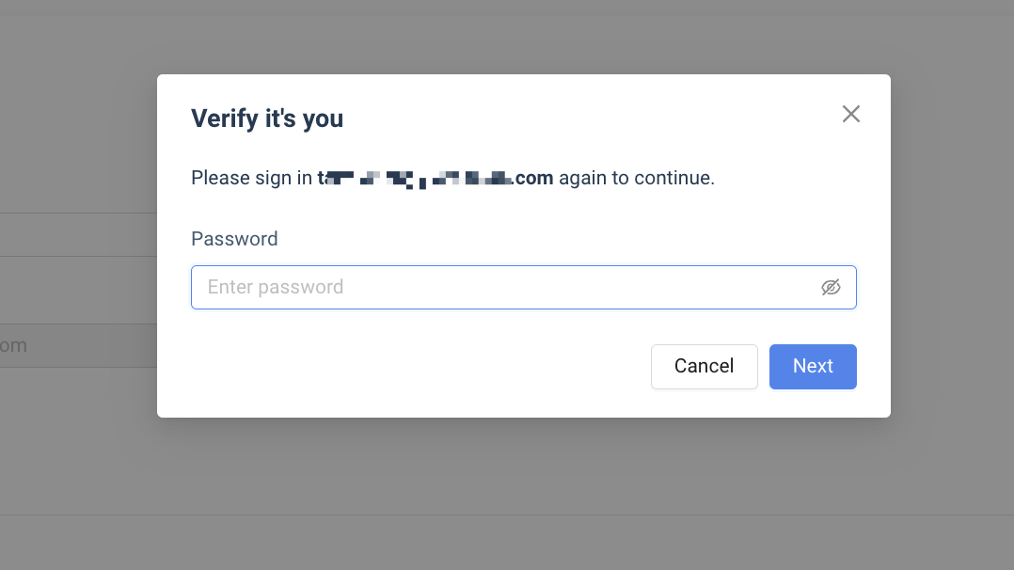This screenshot has width=1014, height=570.
Task: Click the "Verify it's you" heading
Action: 267,119
